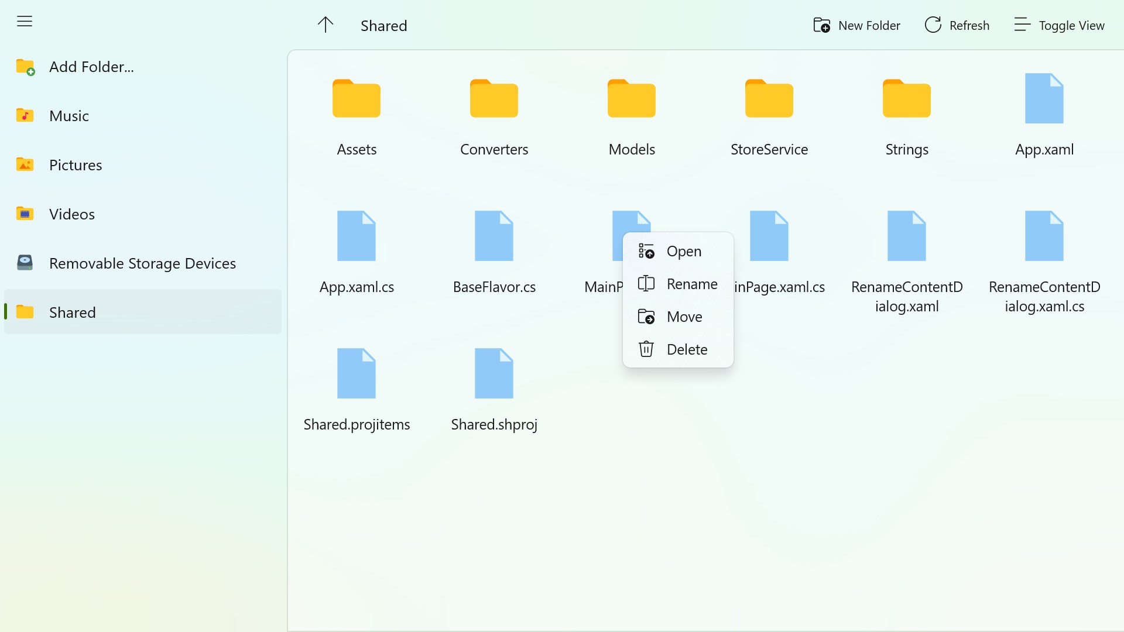Select Open in the context menu

point(678,251)
